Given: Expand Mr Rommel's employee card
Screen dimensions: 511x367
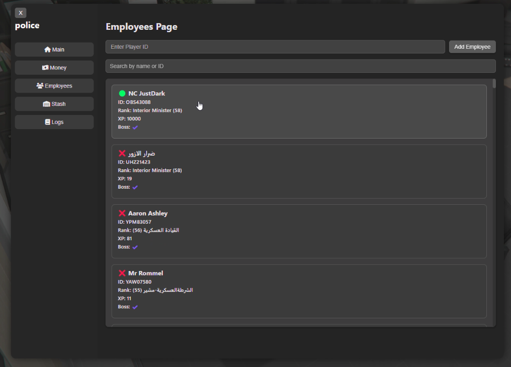Looking at the screenshot, I should point(299,291).
